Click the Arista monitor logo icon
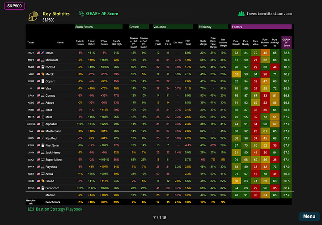Image resolution: width=322 pixels, height=225 pixels. pos(43,174)
